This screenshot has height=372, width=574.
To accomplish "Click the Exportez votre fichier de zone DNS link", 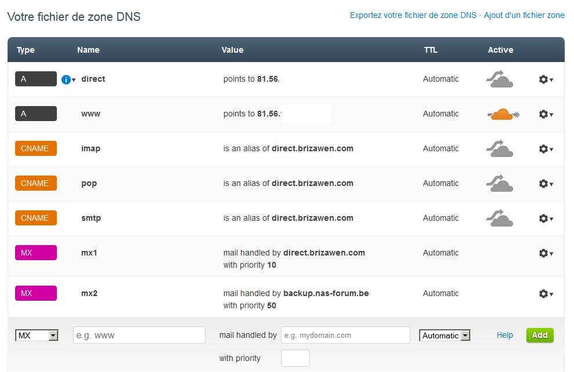I will click(x=413, y=16).
